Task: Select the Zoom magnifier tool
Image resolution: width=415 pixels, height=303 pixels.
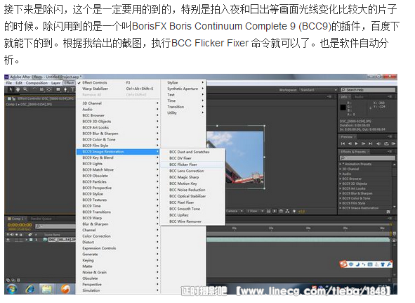Action: tap(25, 89)
